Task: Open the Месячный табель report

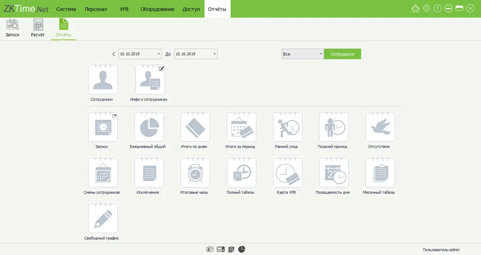Action: (x=380, y=173)
